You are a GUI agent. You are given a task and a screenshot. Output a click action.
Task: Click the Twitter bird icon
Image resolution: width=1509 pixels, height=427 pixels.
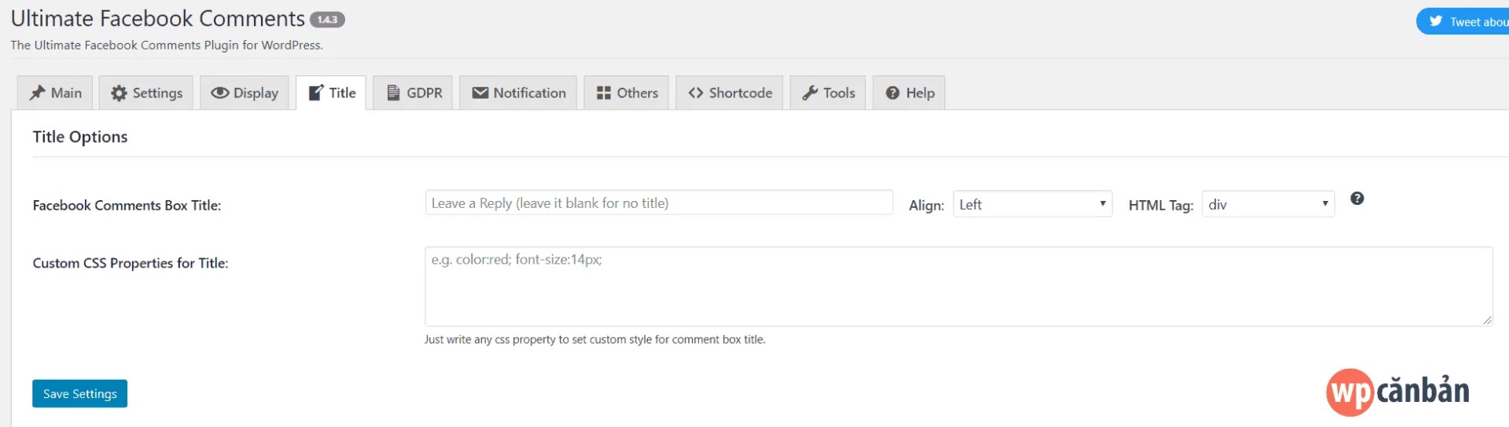point(1436,21)
